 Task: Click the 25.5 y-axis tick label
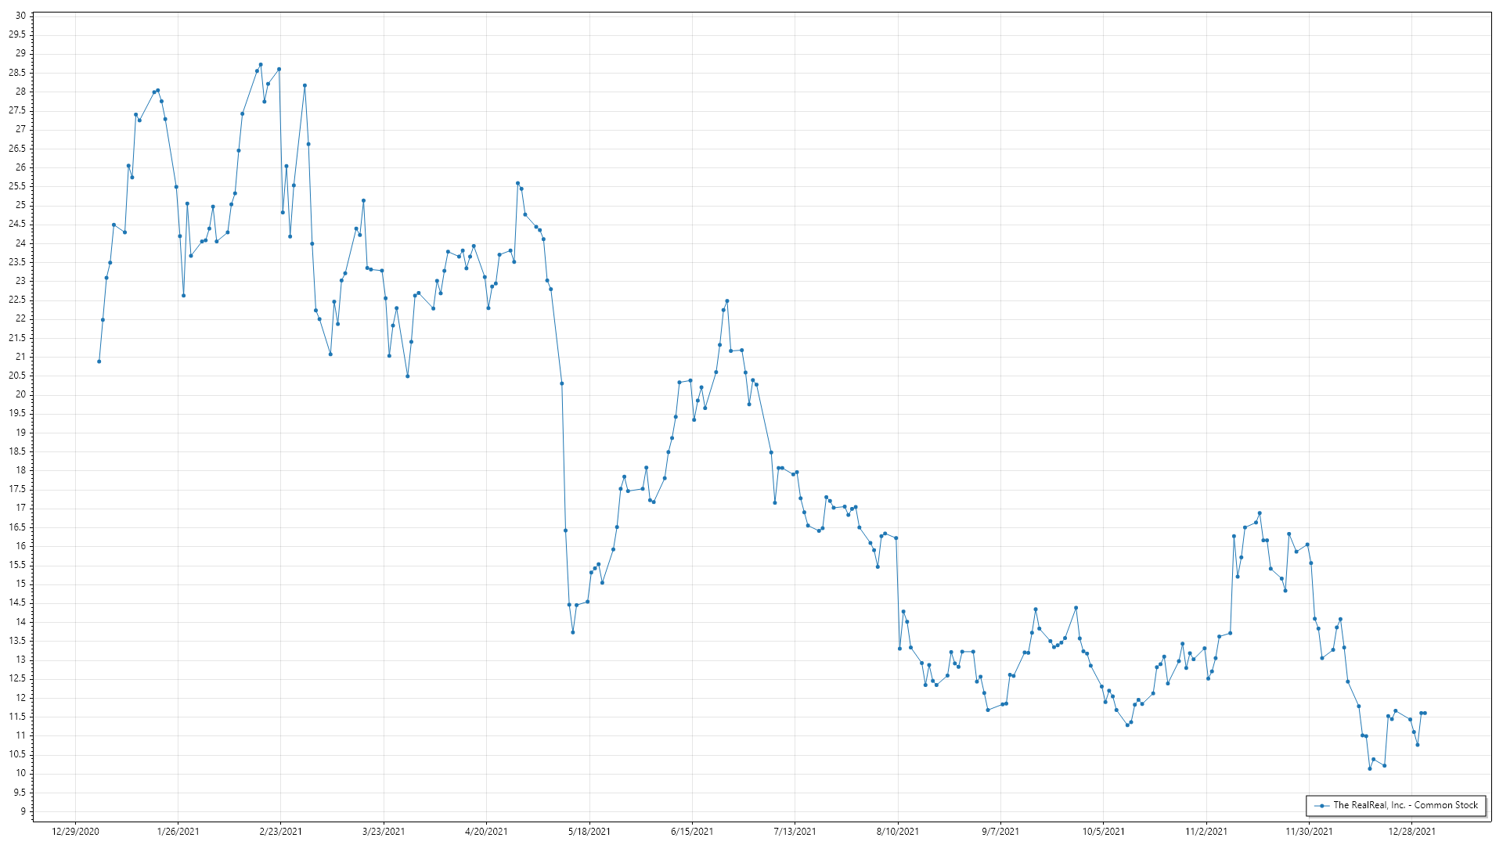(x=17, y=186)
